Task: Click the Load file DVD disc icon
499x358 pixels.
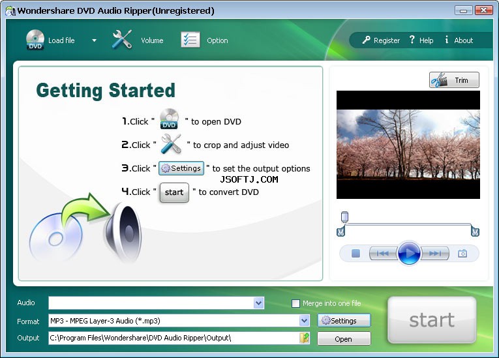Action: pos(35,40)
